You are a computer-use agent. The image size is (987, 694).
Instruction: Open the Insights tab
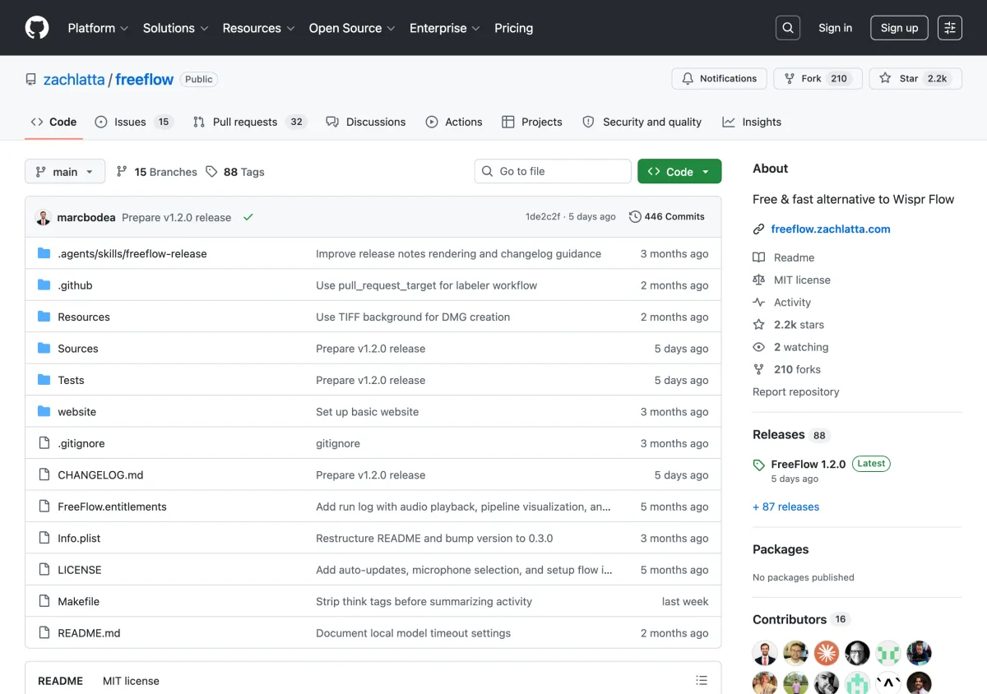752,122
